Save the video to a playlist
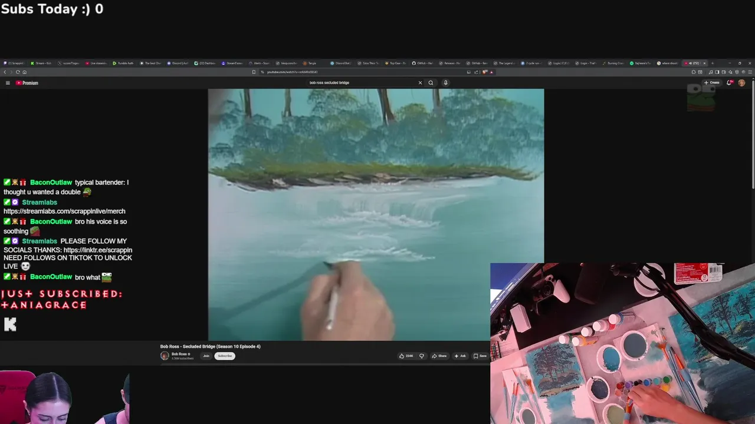 (480, 356)
